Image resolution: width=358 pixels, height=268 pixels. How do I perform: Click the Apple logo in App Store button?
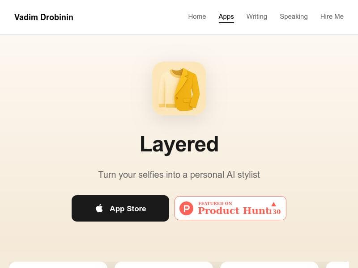click(99, 208)
